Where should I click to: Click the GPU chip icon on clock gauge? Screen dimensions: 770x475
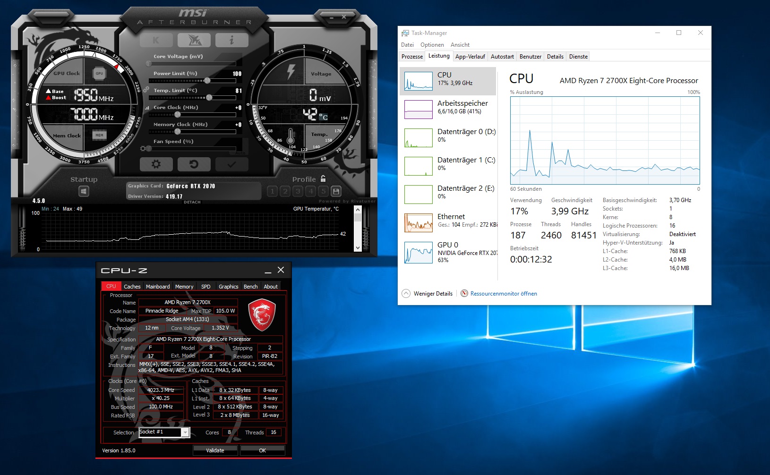point(99,73)
